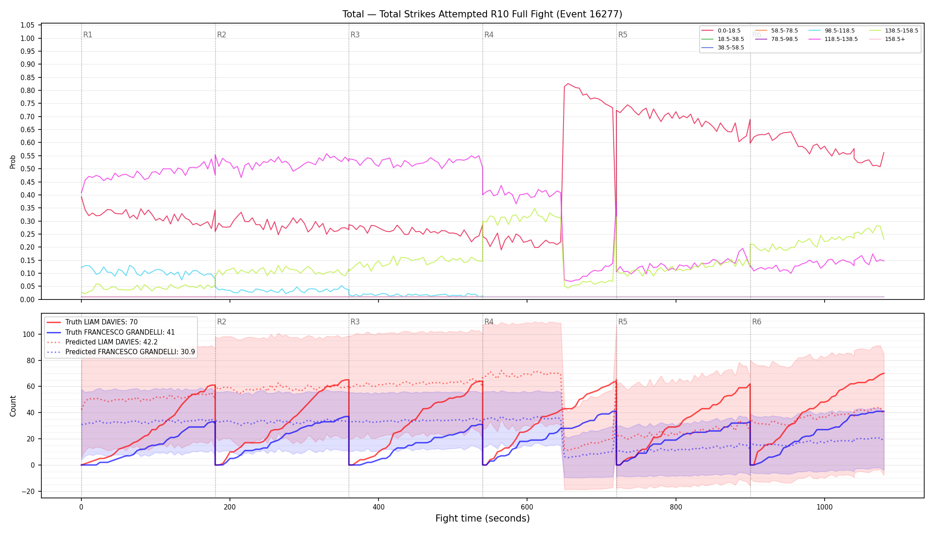
Task: Click the 20 tick on Count axis
Action: [x=32, y=439]
